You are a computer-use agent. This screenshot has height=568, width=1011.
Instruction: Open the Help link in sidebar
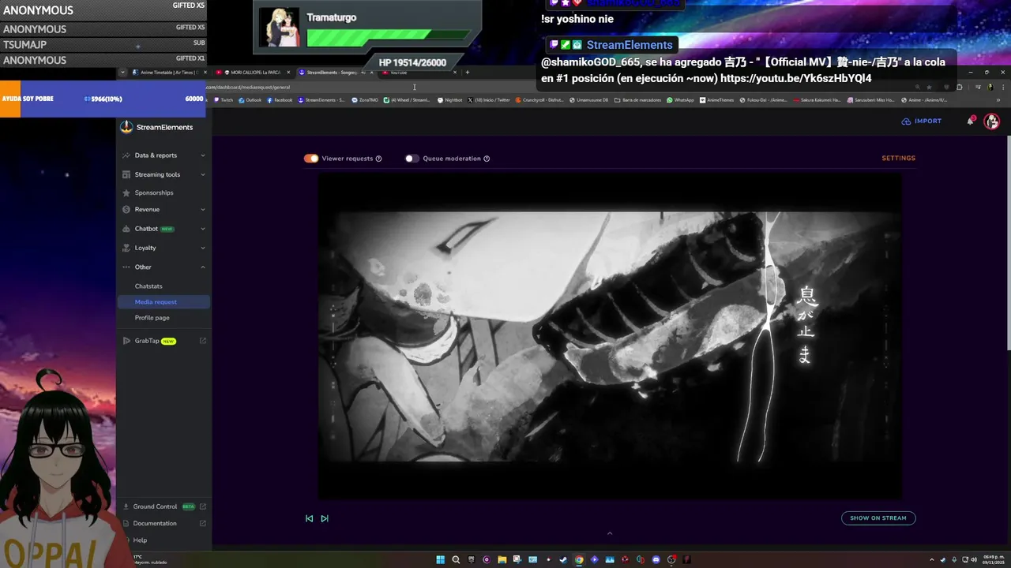coord(140,540)
